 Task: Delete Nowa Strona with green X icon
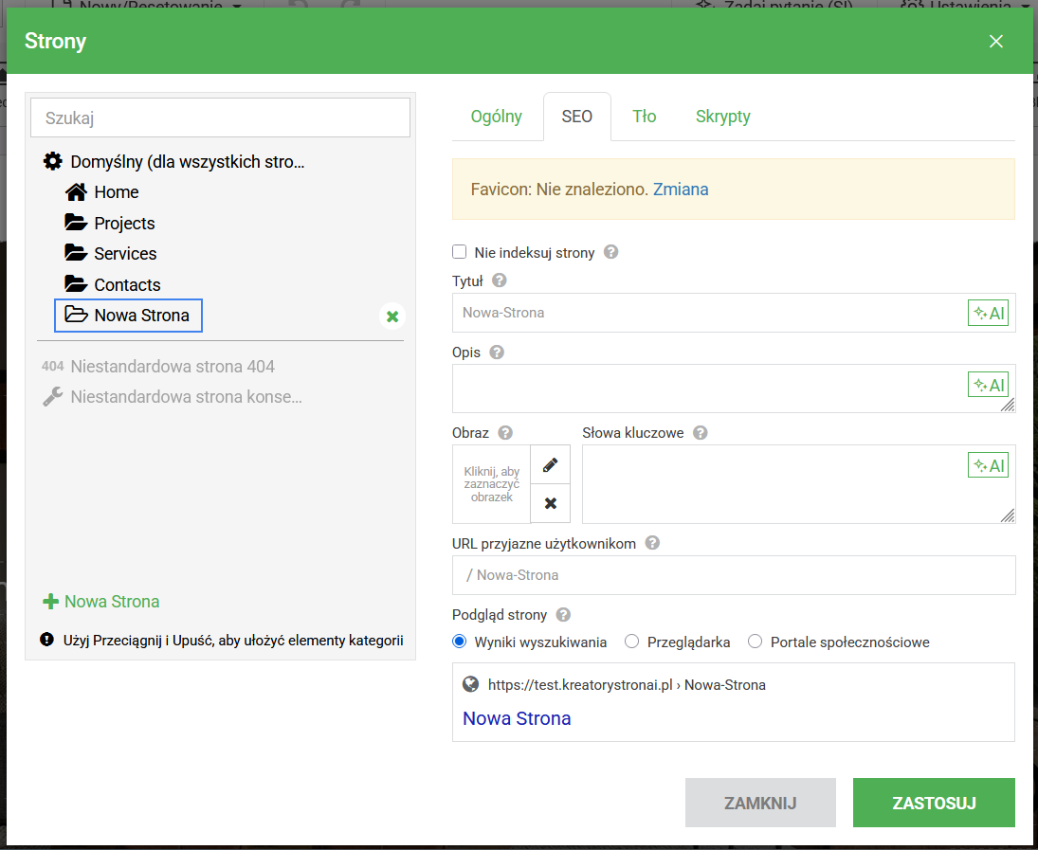pyautogui.click(x=392, y=316)
